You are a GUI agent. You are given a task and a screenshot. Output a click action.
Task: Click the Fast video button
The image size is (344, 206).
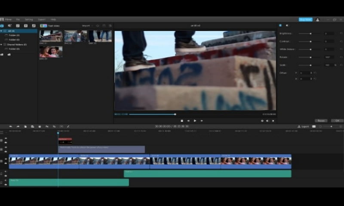click(50, 26)
